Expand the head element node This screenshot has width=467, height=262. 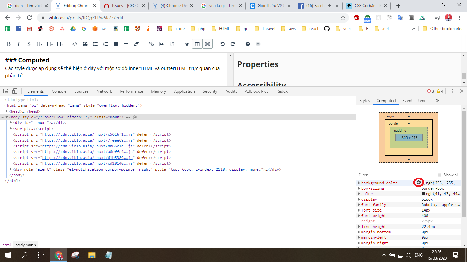point(7,111)
